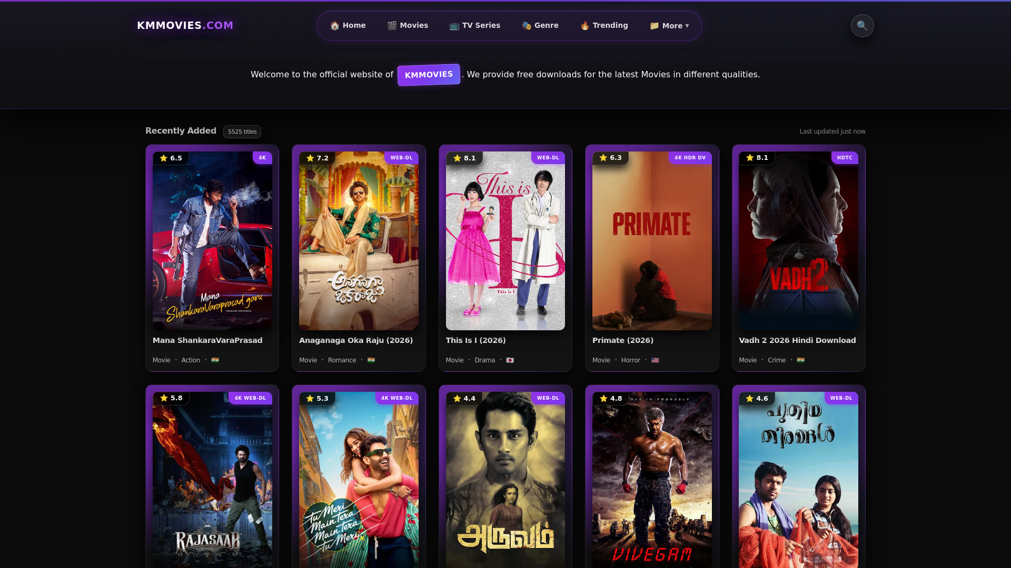Click India flag under Mana ShankaraVaraPrasad
The width and height of the screenshot is (1011, 568).
[x=215, y=360]
